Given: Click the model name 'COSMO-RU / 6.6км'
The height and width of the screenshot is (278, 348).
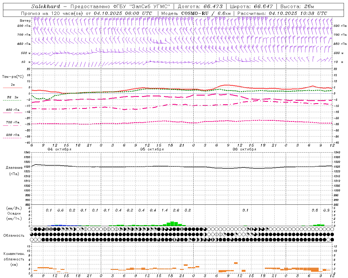Looking at the screenshot, I should [x=206, y=13].
